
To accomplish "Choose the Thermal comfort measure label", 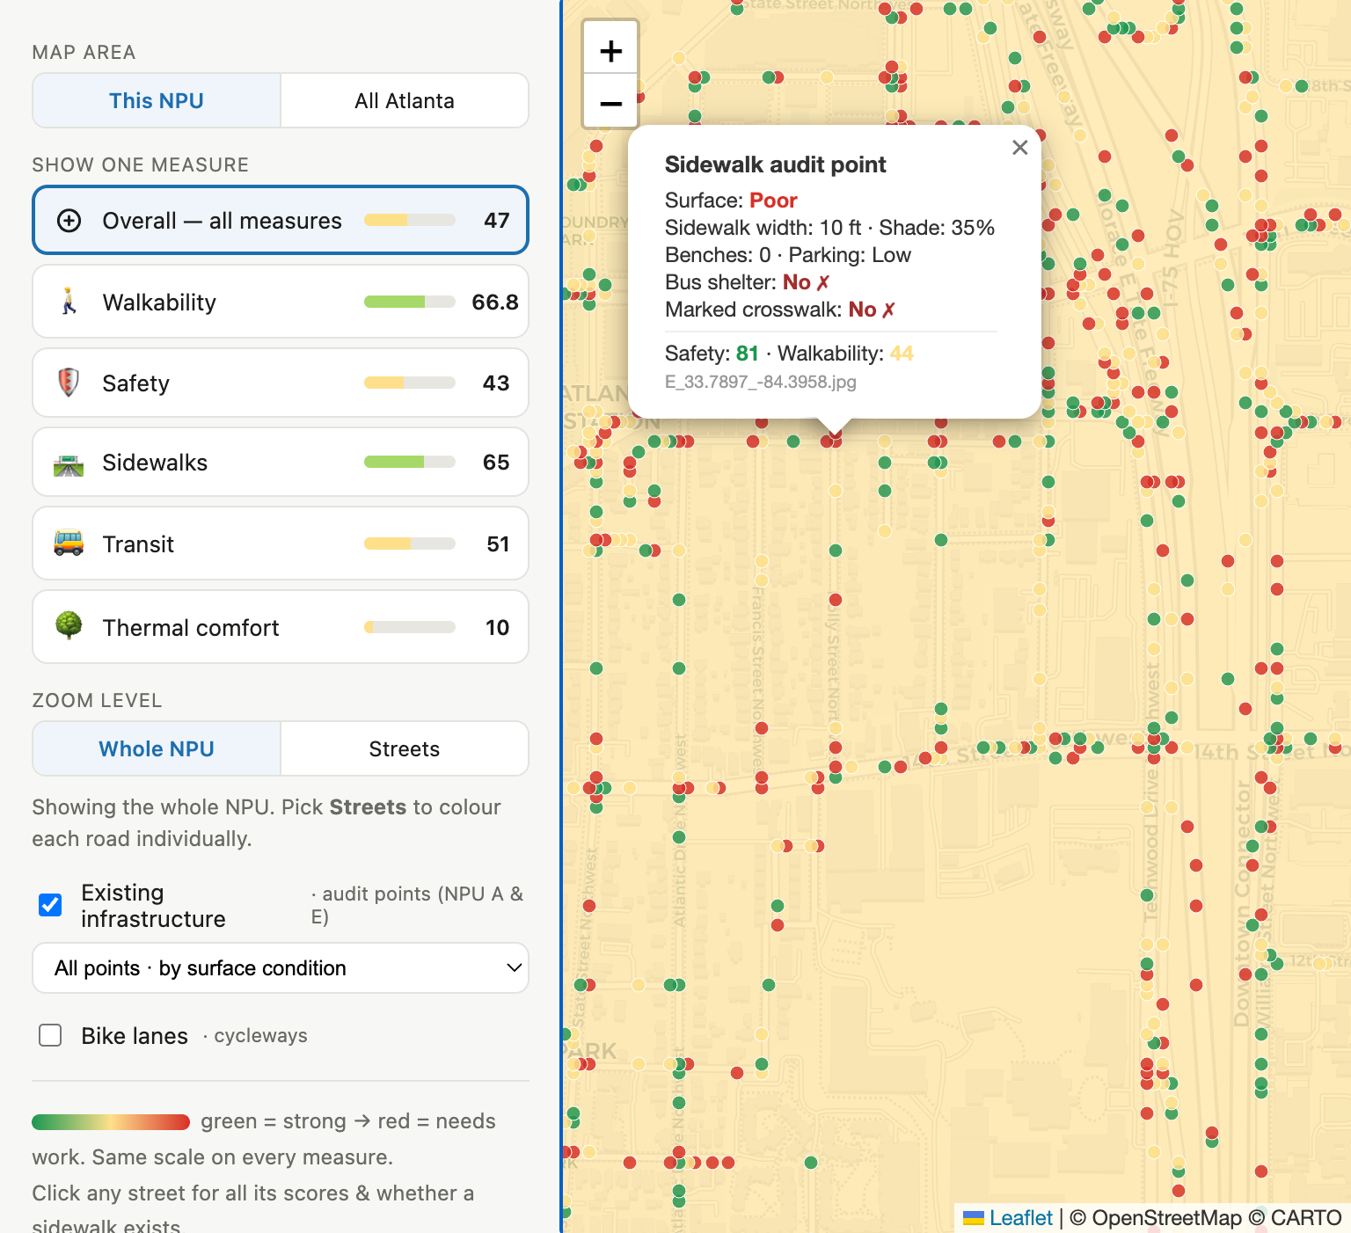I will 191,627.
